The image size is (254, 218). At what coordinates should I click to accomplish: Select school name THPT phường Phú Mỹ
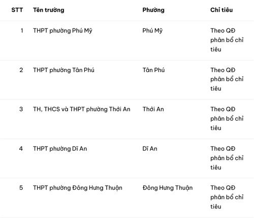(x=62, y=31)
